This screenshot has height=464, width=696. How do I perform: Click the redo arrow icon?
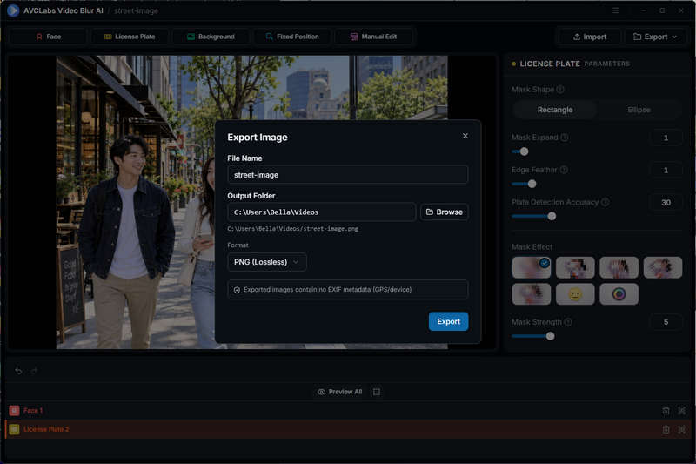click(x=34, y=371)
